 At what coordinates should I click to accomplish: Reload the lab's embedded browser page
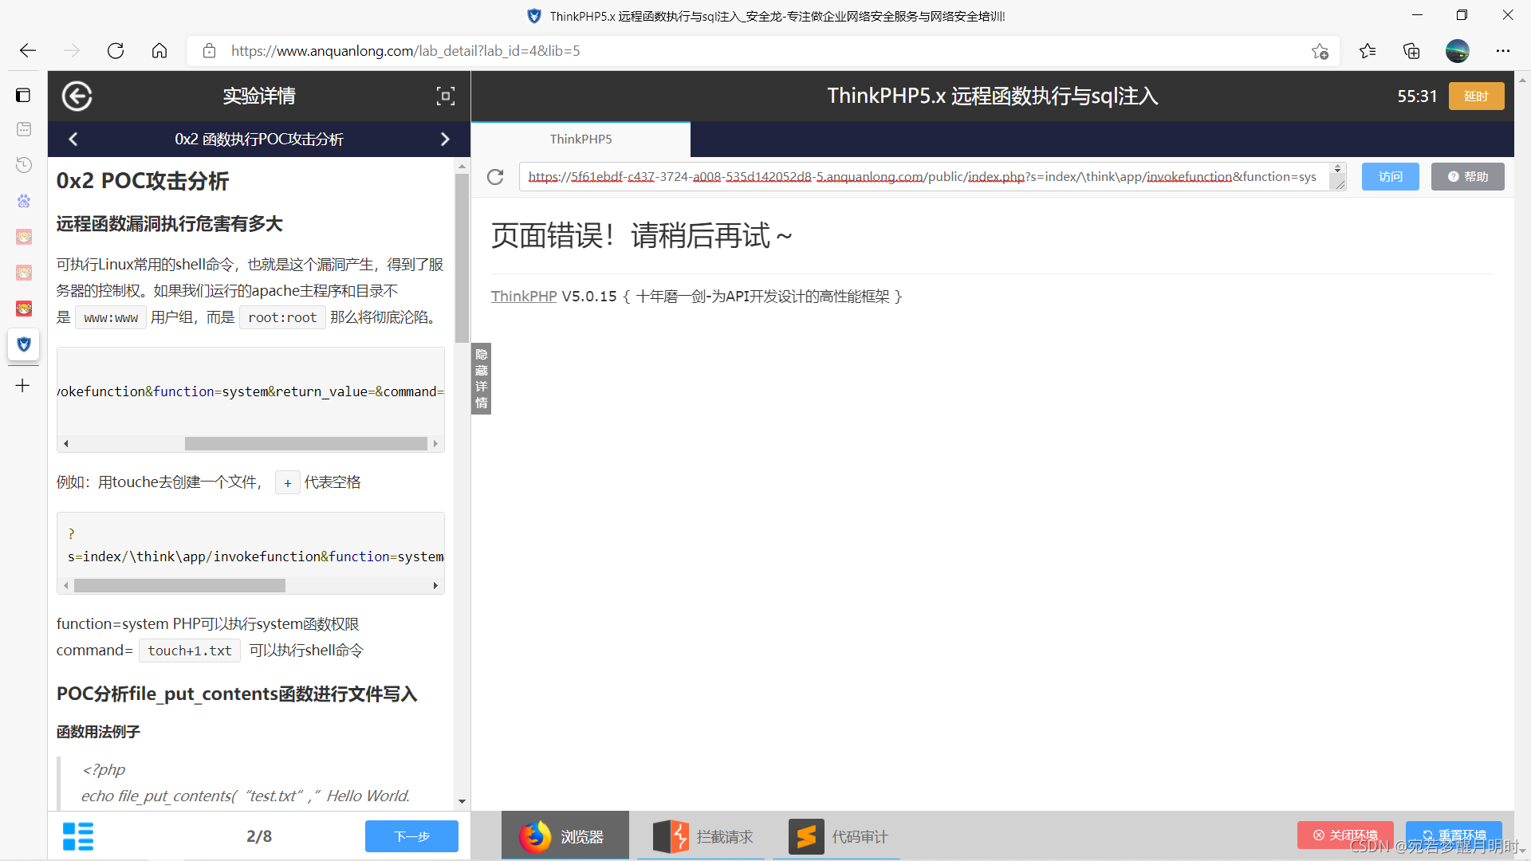point(495,176)
